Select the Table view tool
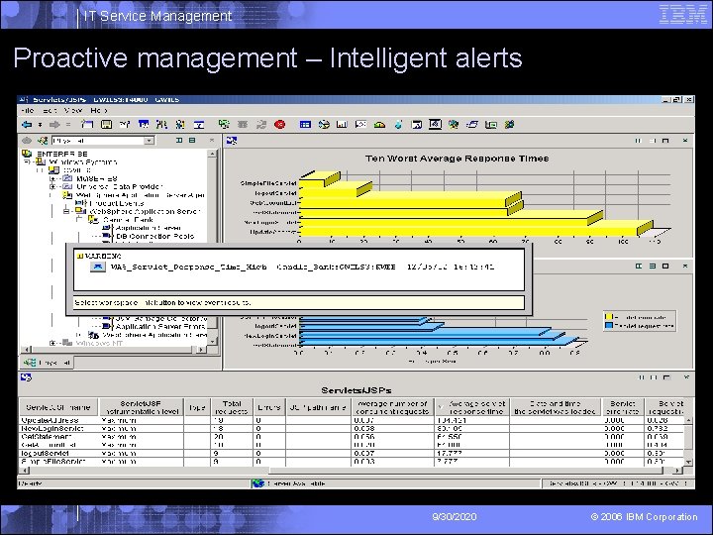The width and height of the screenshot is (713, 535). [305, 124]
